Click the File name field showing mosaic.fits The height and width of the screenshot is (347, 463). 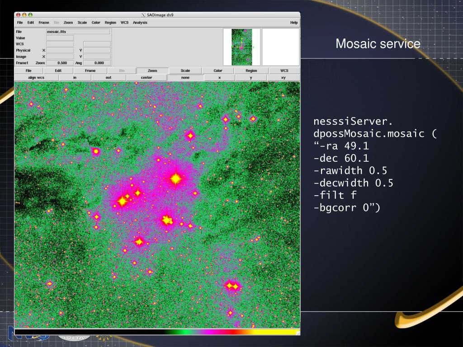pos(78,32)
